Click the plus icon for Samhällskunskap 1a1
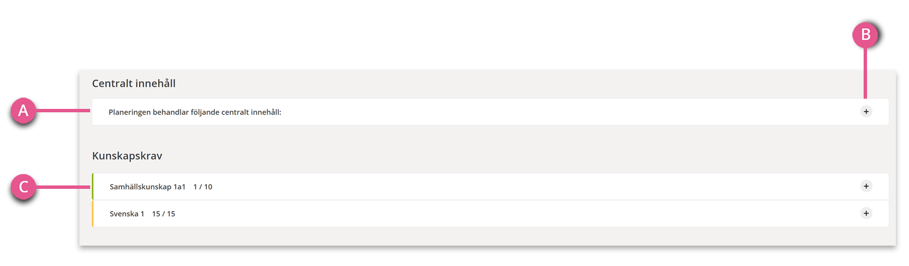The height and width of the screenshot is (266, 909). point(866,186)
